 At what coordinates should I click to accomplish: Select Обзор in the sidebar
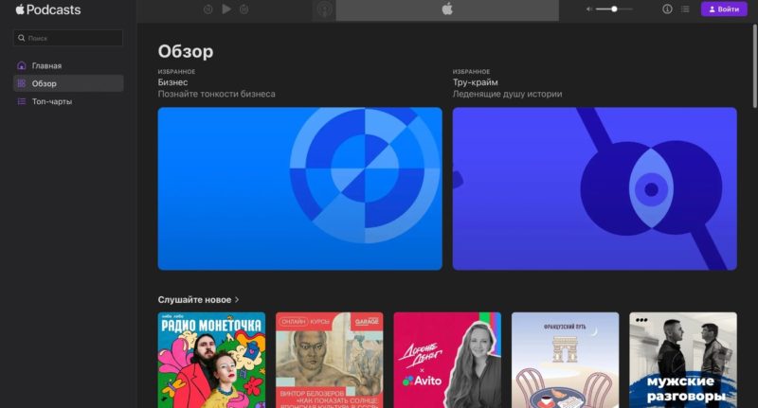68,83
